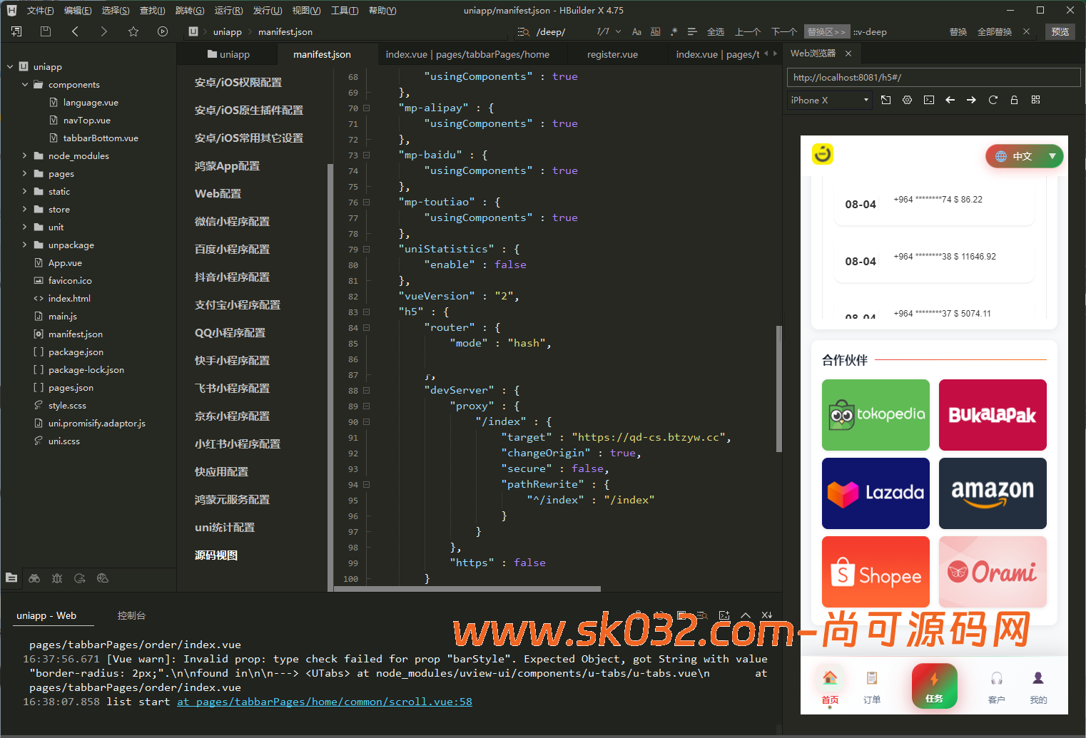Refresh the built-in web browser page
The image size is (1086, 738).
click(x=993, y=100)
